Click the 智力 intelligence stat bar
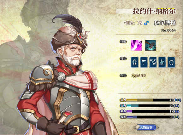 point(150,106)
